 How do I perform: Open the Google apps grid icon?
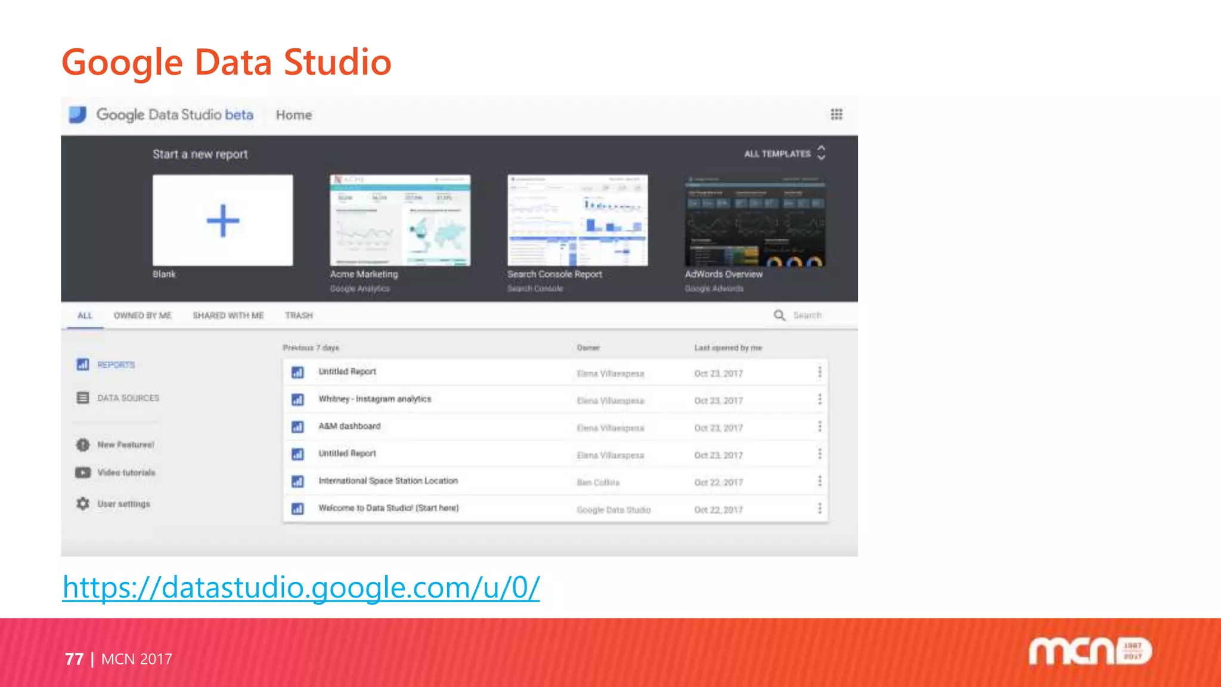[x=836, y=114]
